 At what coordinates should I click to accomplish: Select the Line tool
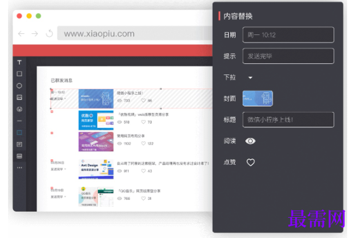[20, 121]
